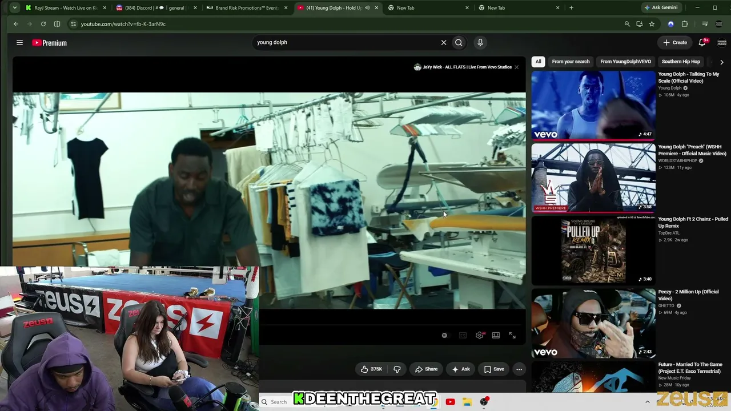Close the Young Dolph YouTube tab

[376, 8]
